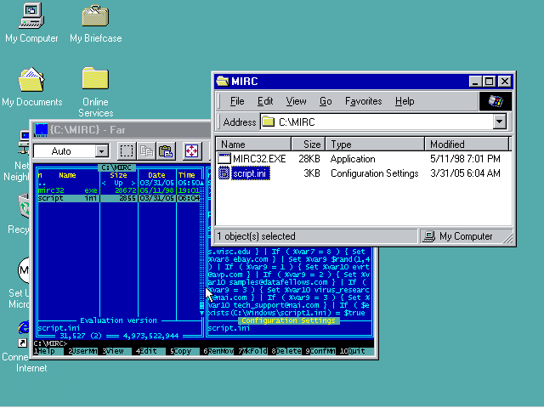The image size is (544, 408).
Task: Click the MIRC32.EXE application icon
Action: pyautogui.click(x=224, y=159)
